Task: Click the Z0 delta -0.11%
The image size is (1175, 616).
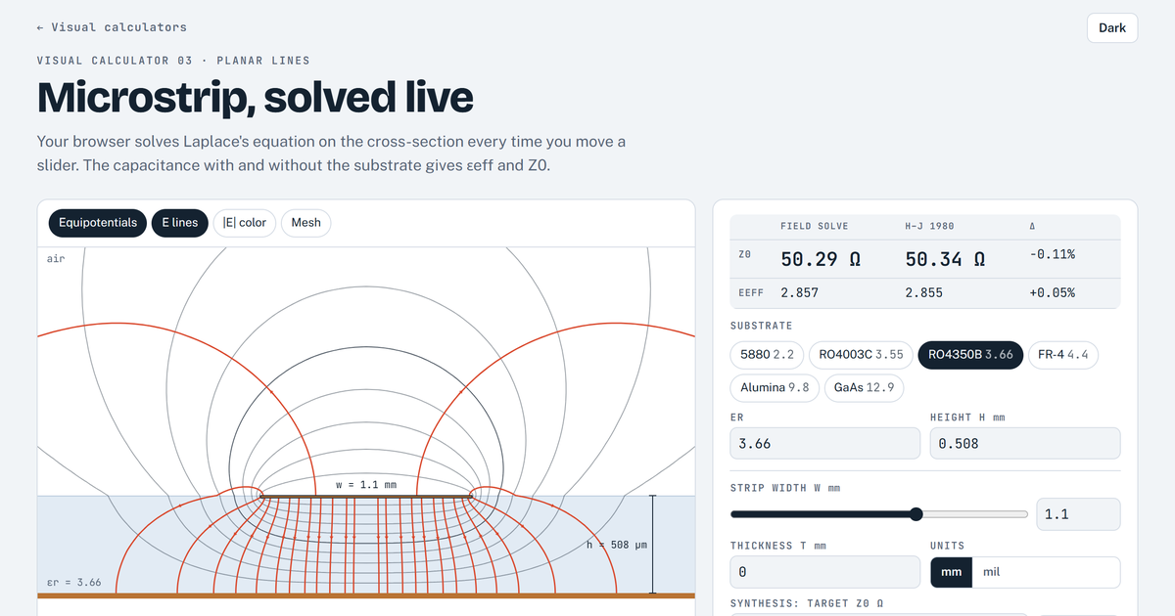Action: pyautogui.click(x=1053, y=254)
